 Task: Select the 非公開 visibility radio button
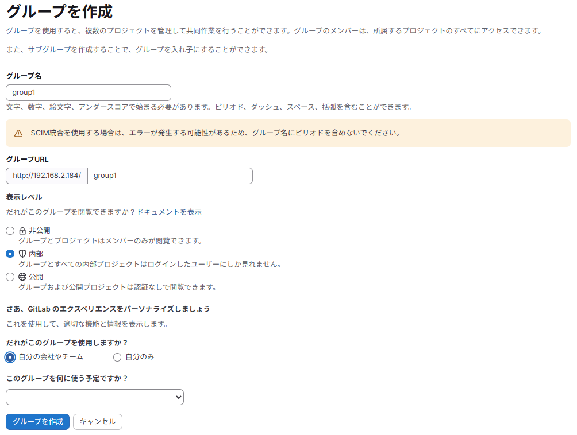coord(9,230)
